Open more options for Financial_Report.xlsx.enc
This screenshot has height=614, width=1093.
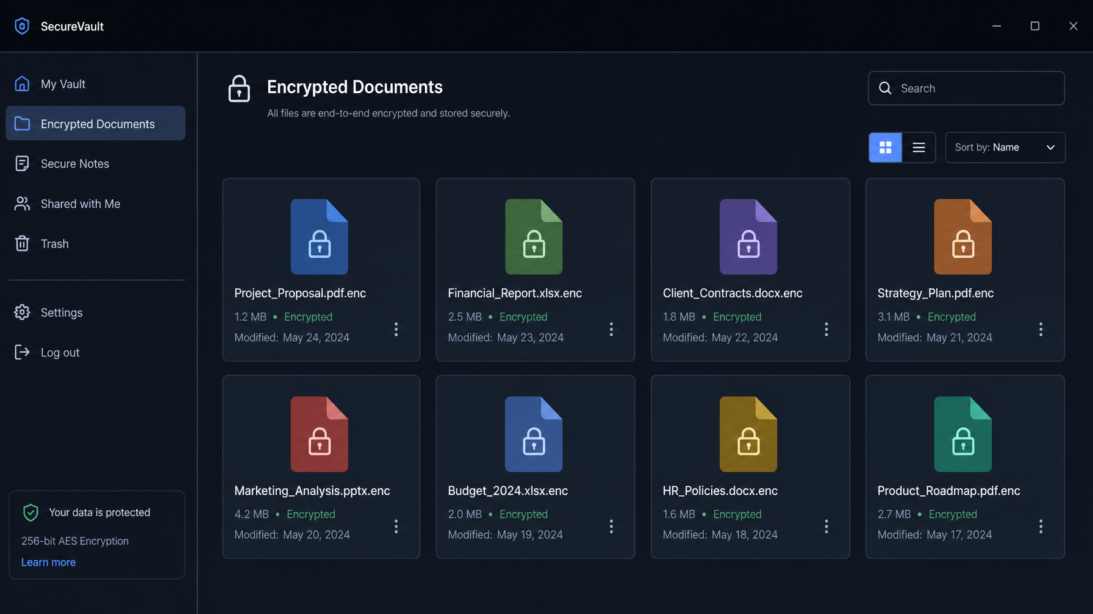tap(611, 330)
